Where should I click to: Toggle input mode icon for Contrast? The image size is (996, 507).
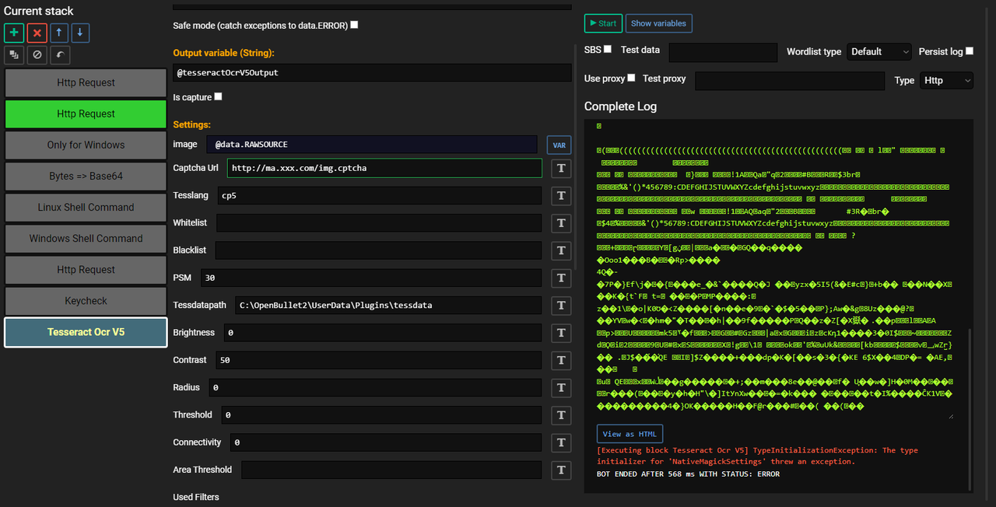click(x=561, y=360)
